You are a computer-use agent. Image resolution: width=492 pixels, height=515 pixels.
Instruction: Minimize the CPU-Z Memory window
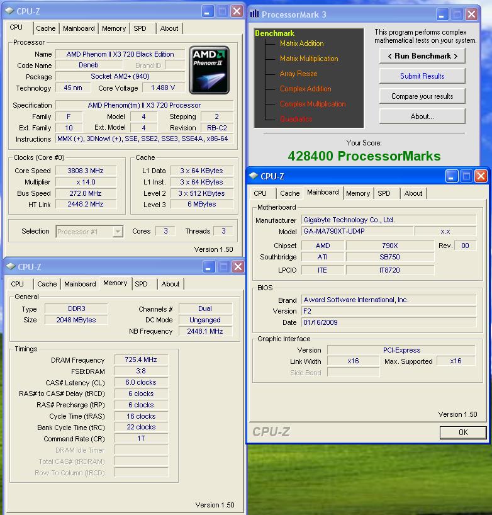(208, 267)
